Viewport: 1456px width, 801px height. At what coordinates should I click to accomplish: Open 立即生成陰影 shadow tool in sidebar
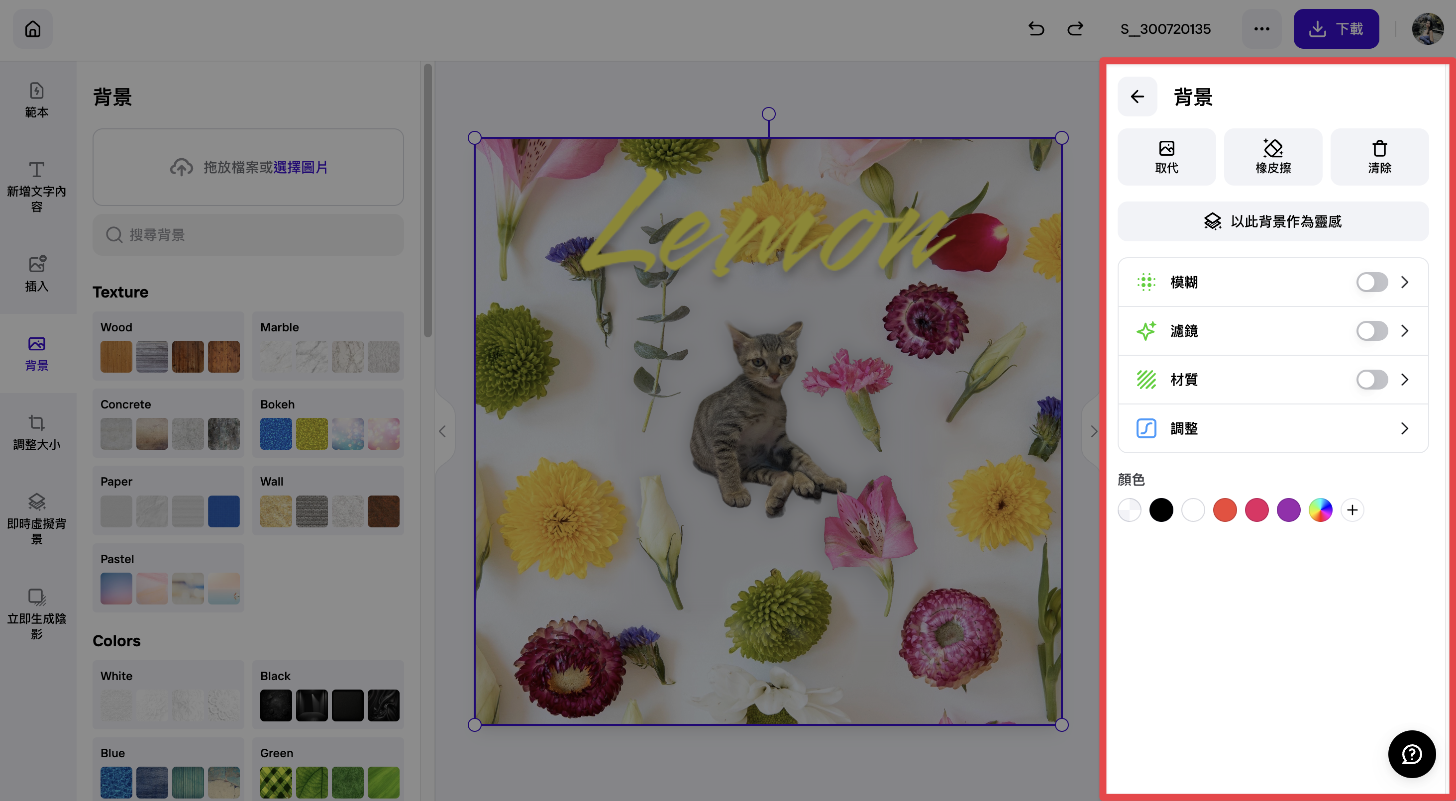[37, 614]
